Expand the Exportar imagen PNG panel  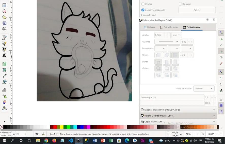(178, 110)
